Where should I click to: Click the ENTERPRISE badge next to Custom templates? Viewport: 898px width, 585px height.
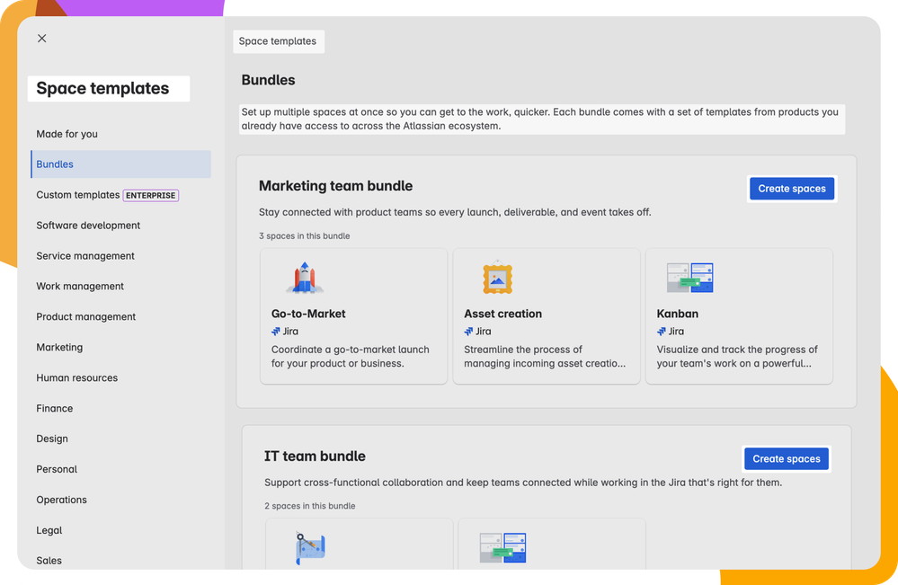(x=151, y=195)
